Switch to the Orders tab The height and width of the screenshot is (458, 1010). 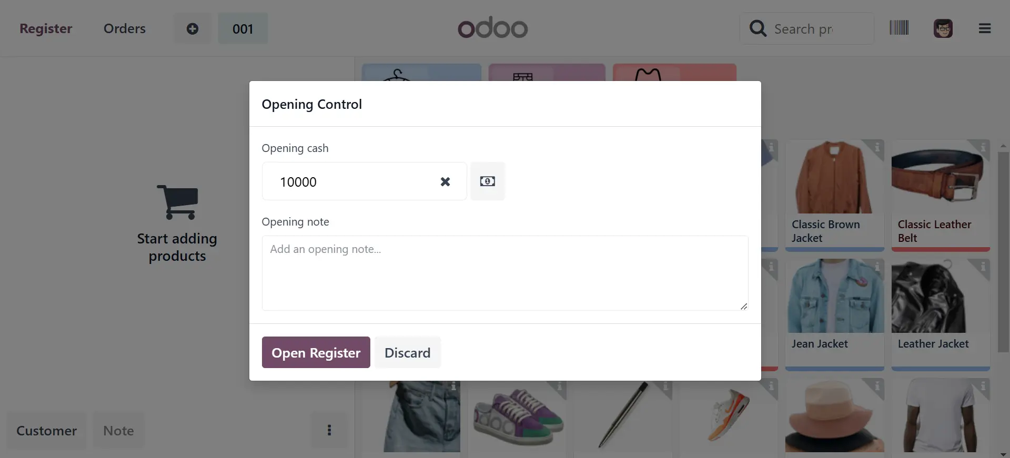tap(125, 28)
